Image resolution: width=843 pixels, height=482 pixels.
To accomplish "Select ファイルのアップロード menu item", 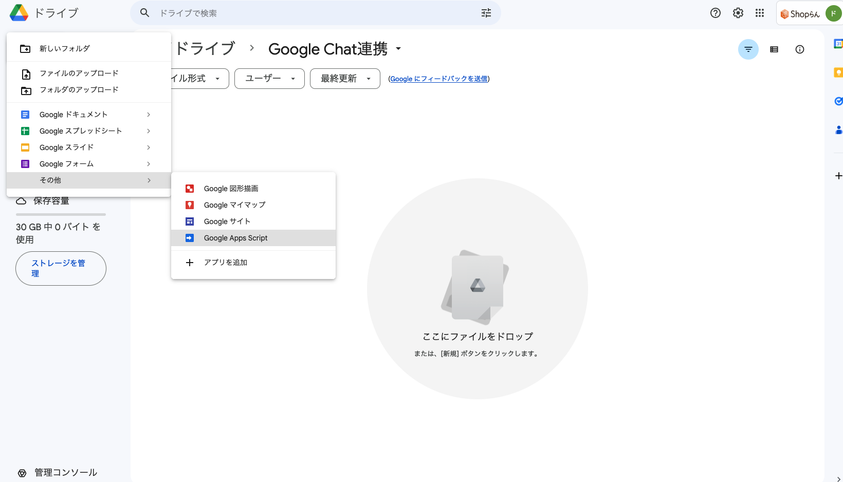I will point(79,73).
